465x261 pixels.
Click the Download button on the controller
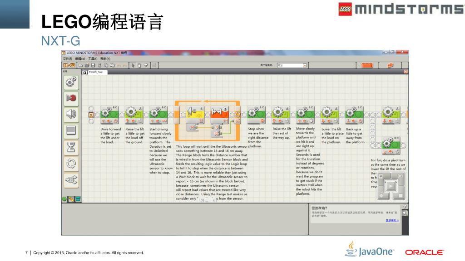(381, 196)
